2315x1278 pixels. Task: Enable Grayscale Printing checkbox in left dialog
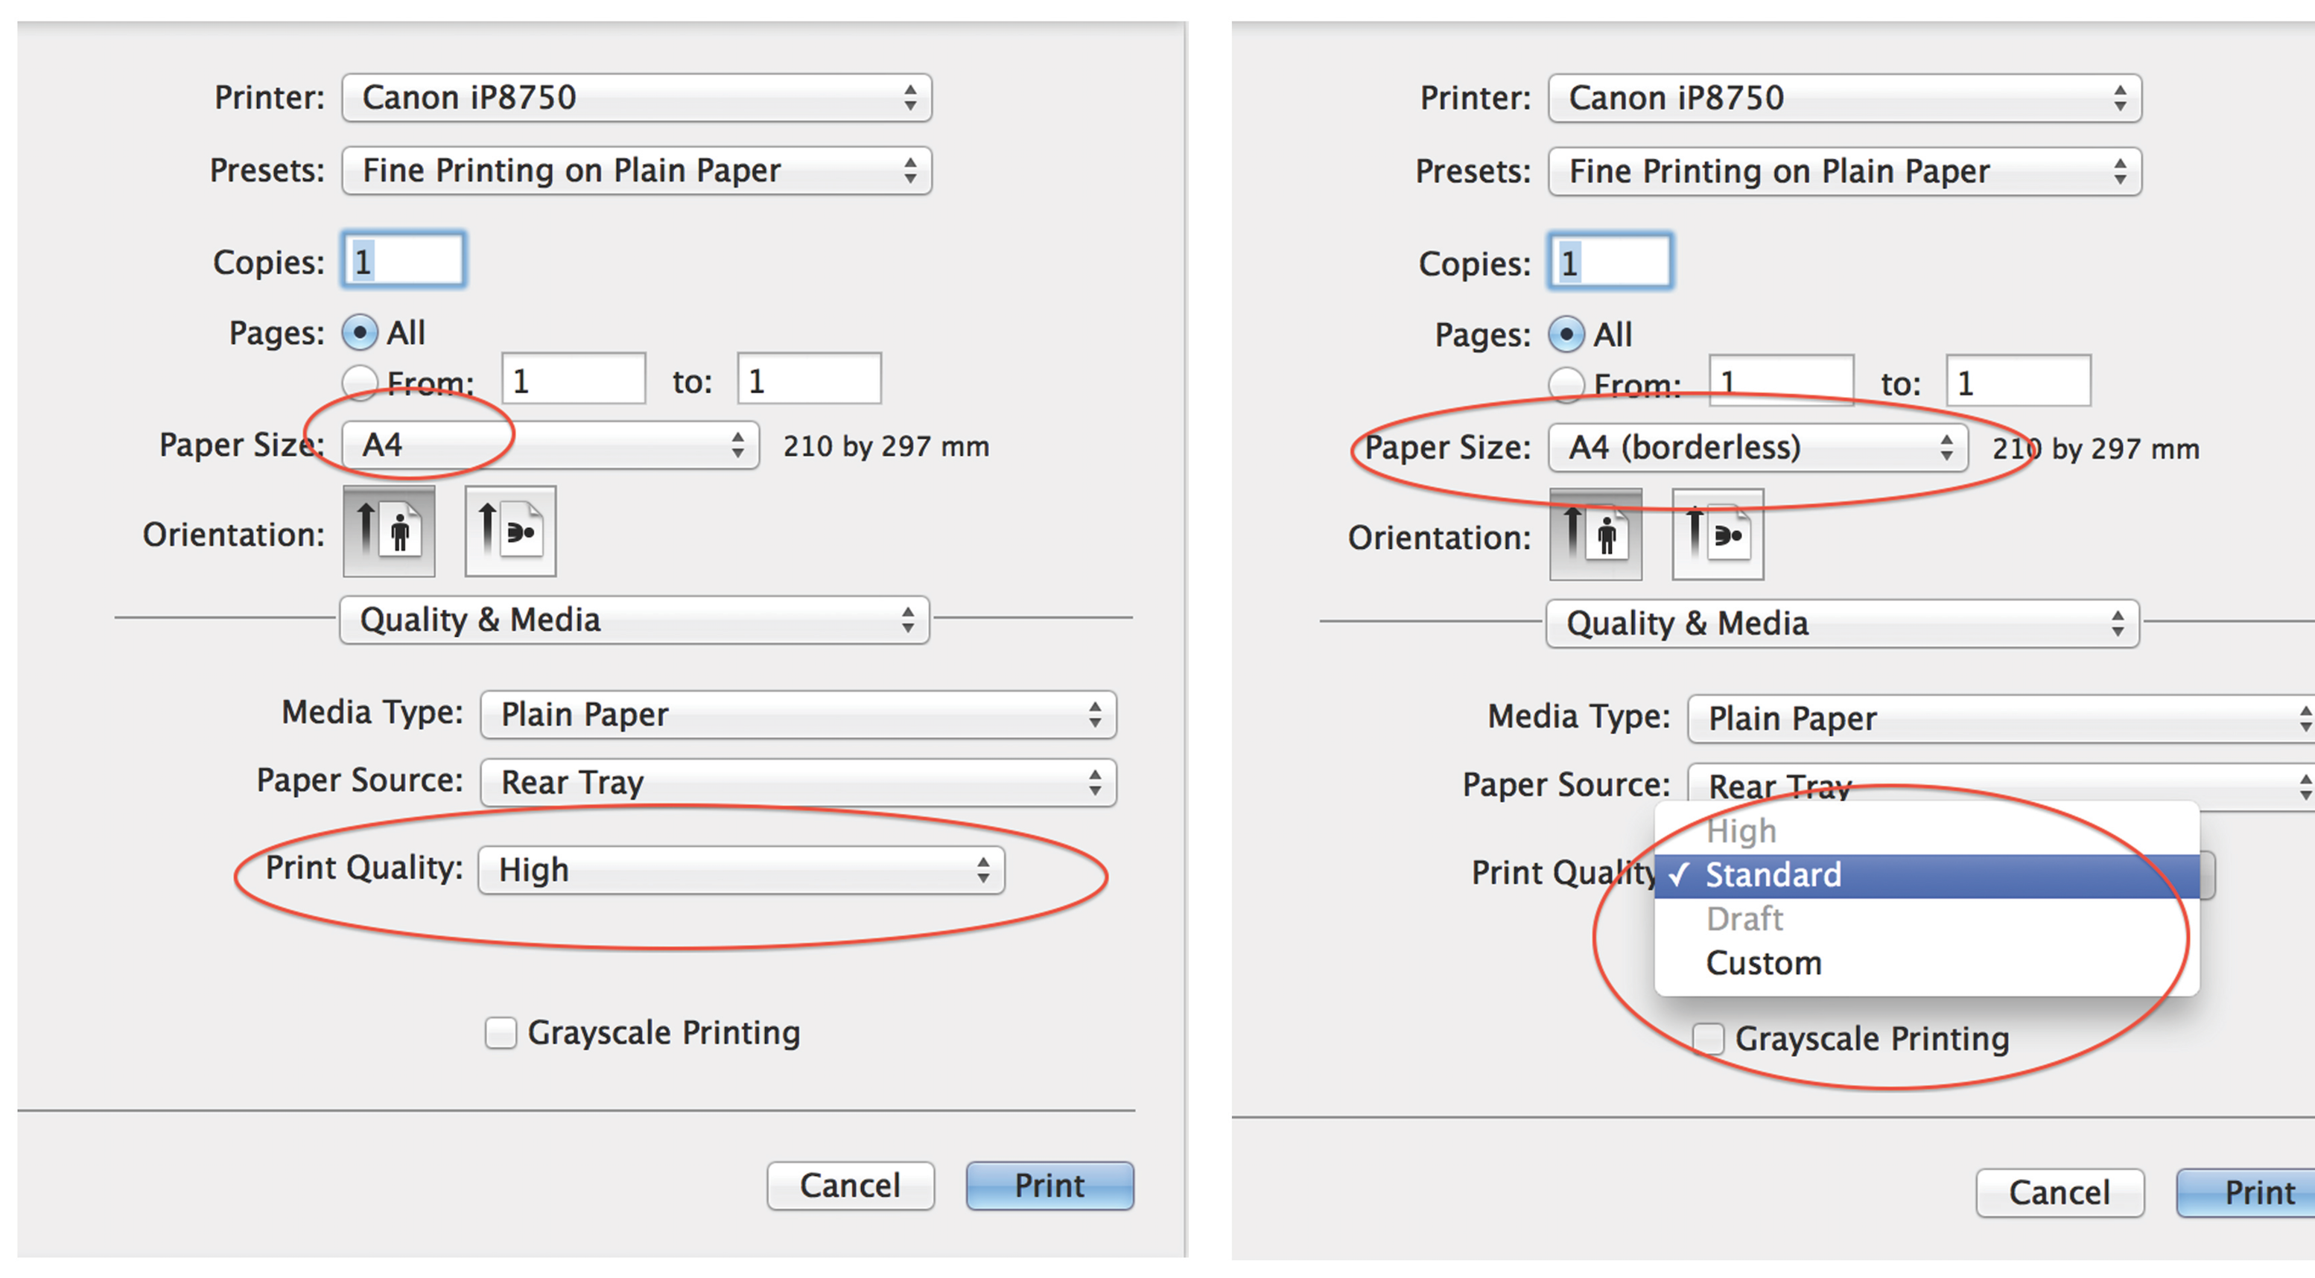501,1033
